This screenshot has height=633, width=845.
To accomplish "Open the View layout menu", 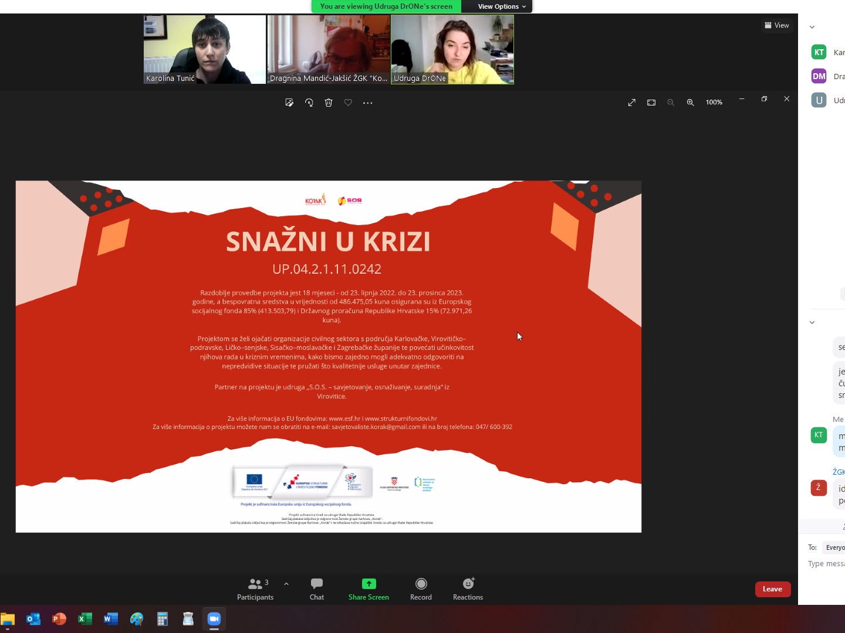I will (x=777, y=25).
